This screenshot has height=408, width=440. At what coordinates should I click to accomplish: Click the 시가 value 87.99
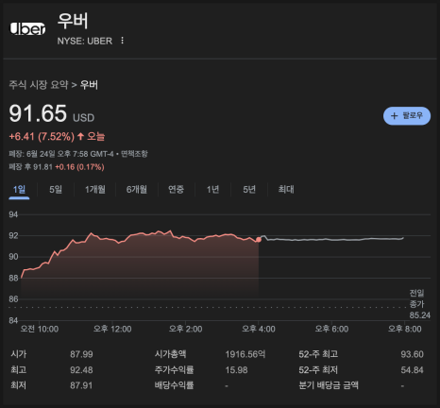81,354
